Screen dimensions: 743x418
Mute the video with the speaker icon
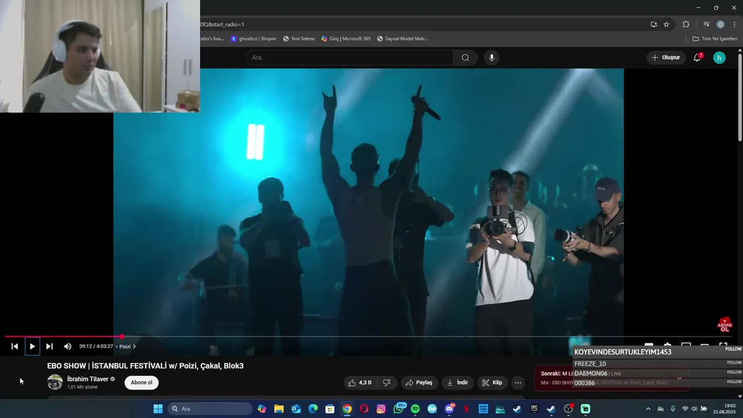[67, 347]
